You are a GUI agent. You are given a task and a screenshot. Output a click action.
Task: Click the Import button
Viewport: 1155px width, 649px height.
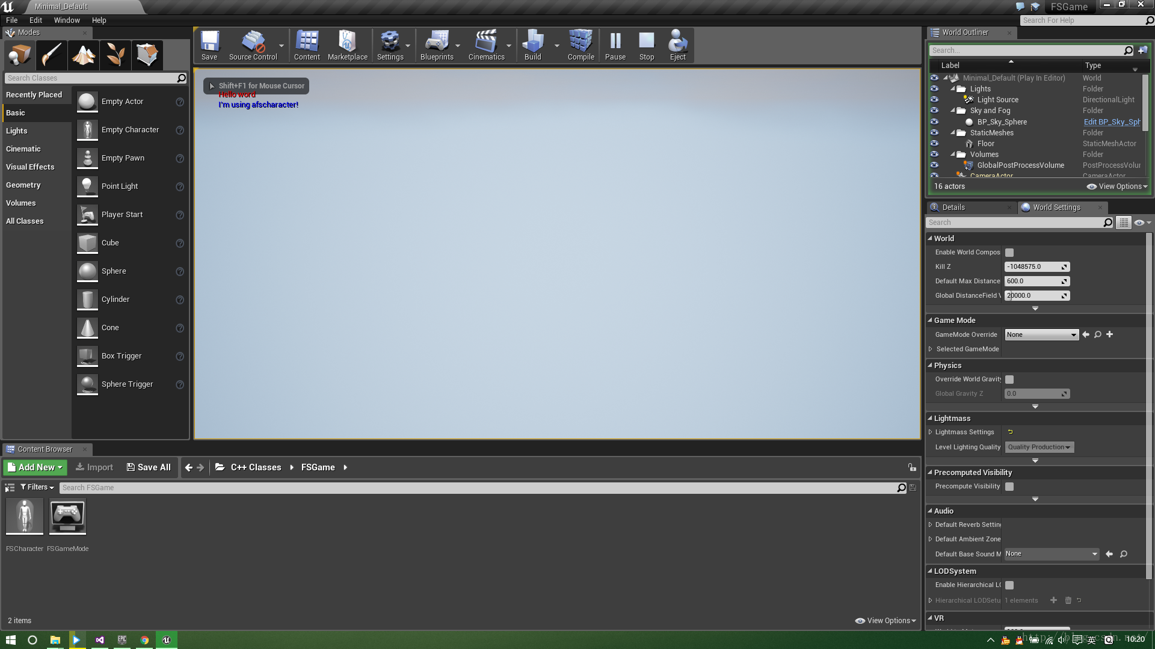tap(94, 467)
